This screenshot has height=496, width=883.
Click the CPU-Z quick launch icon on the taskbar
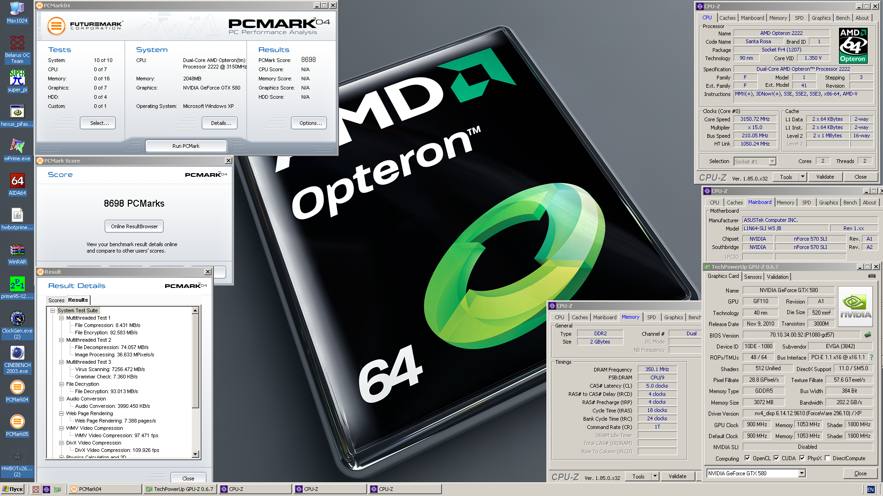pyautogui.click(x=46, y=489)
